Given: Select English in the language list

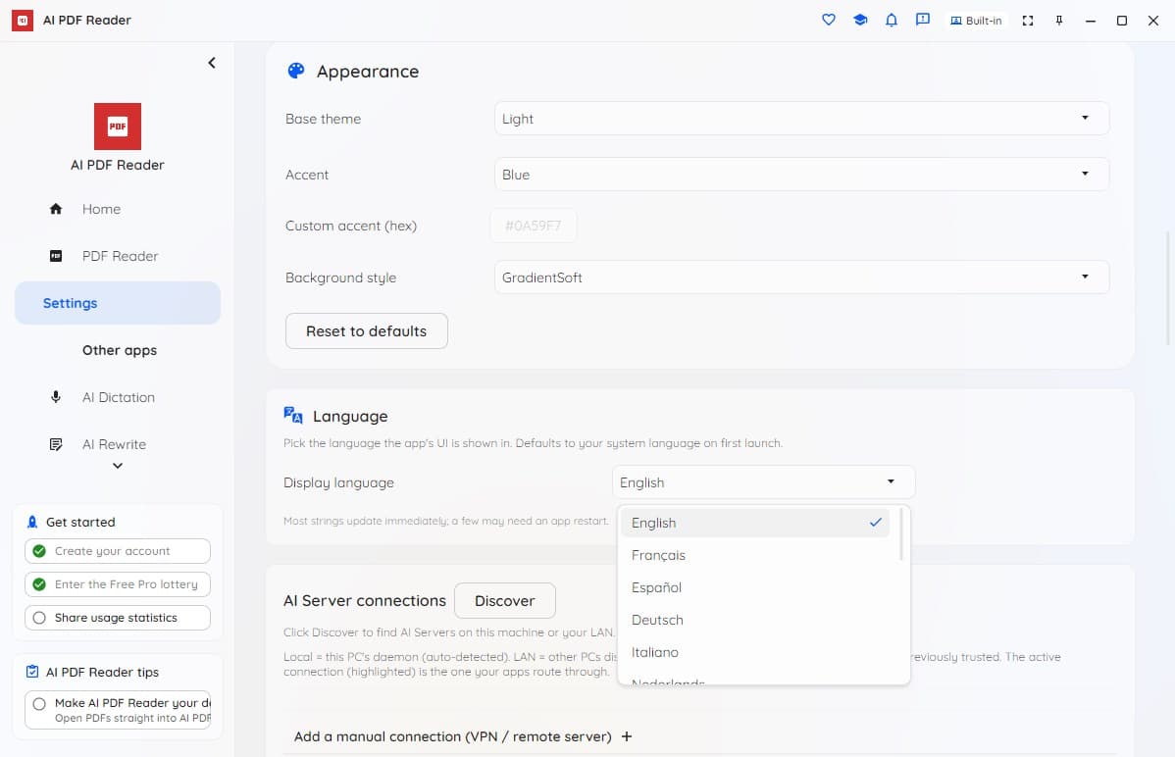Looking at the screenshot, I should (x=754, y=523).
